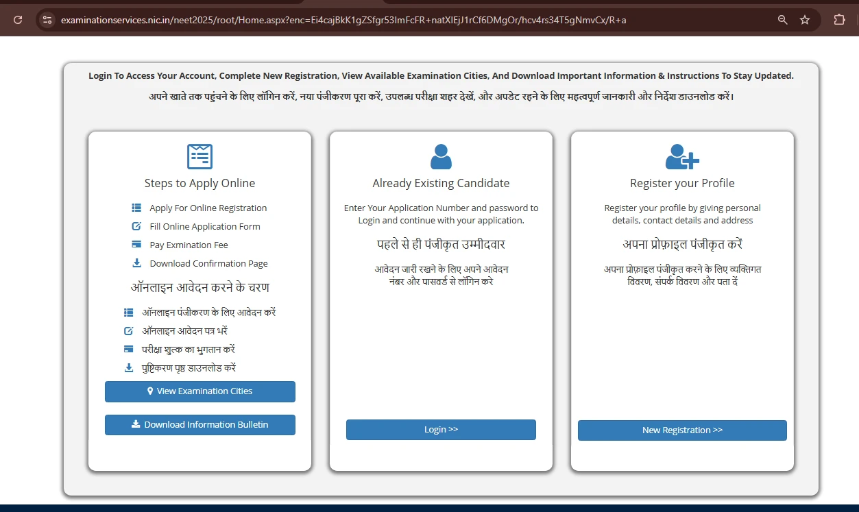Click the location pin icon on View Examination Cities
The width and height of the screenshot is (859, 512).
(x=150, y=391)
